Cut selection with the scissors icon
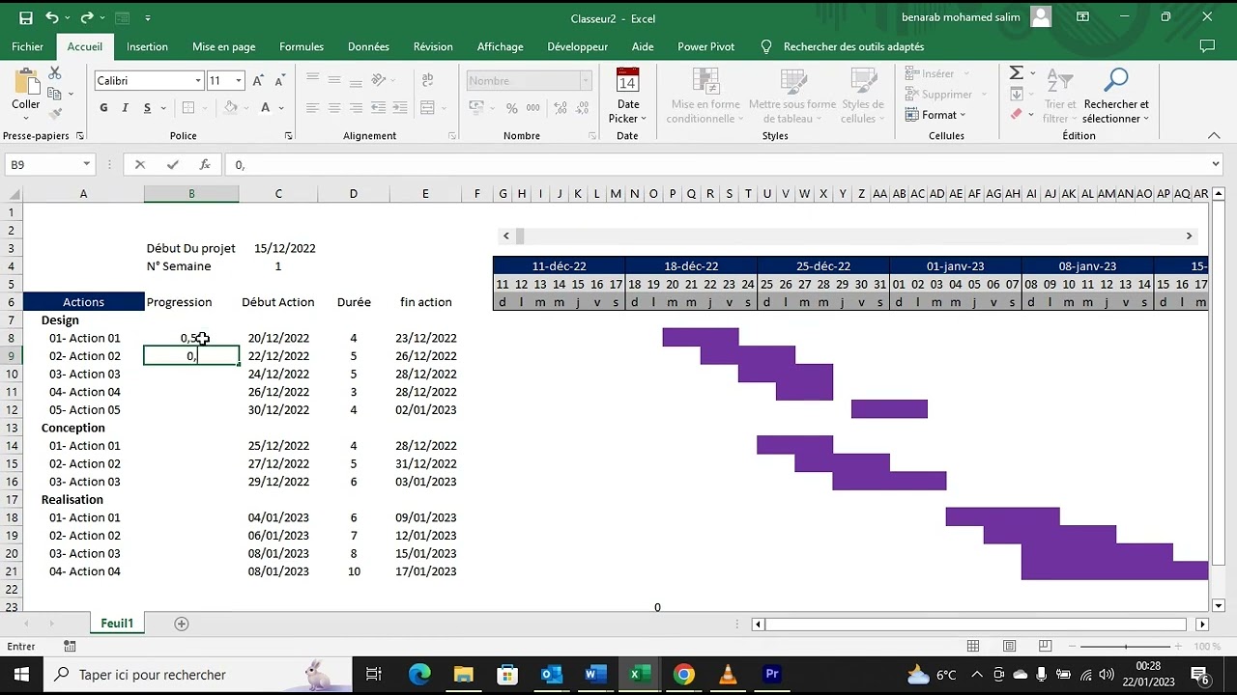 click(55, 73)
